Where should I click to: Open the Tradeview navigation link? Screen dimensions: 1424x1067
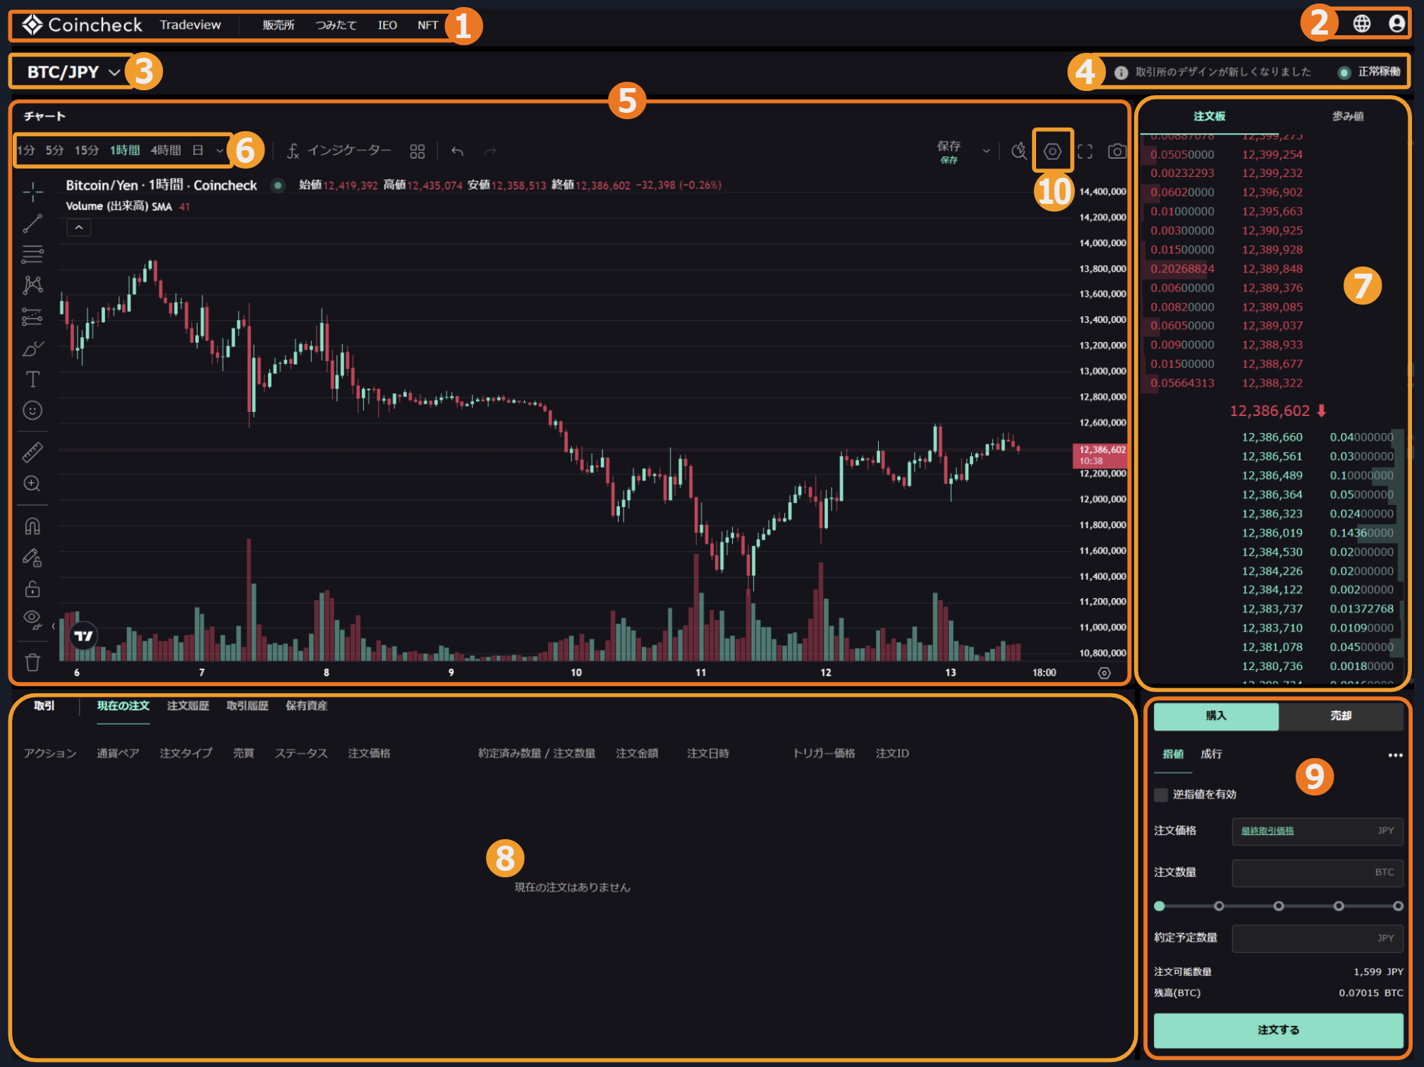coord(190,25)
